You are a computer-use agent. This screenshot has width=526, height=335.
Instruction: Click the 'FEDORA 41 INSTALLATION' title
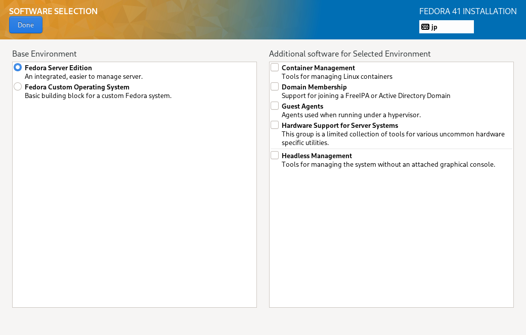coord(468,12)
